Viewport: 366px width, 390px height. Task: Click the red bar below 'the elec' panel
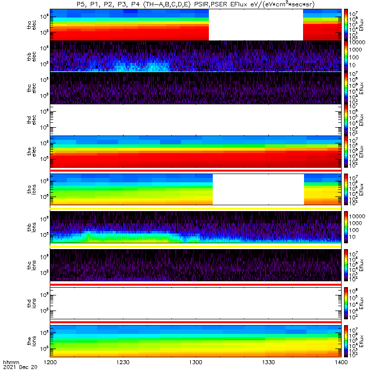tap(196, 171)
